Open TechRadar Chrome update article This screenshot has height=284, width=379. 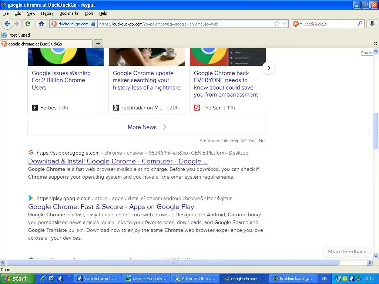pos(147,80)
